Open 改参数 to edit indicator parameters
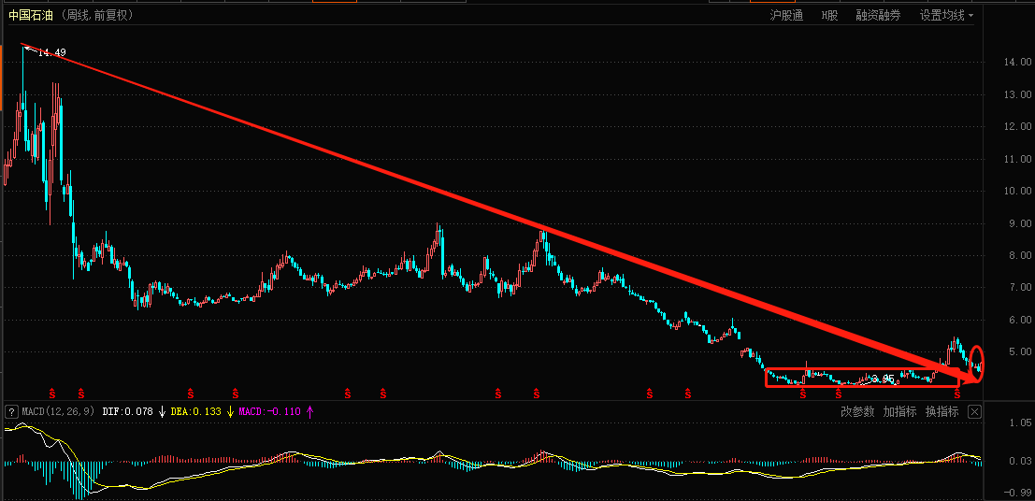Image resolution: width=1035 pixels, height=501 pixels. pyautogui.click(x=857, y=411)
